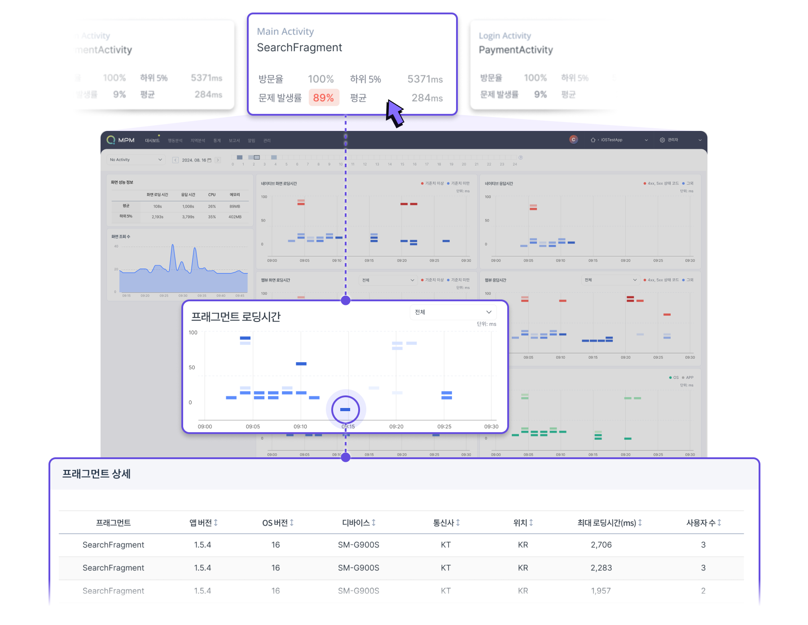Screen dimensions: 808x625
Task: Sort table by 최대 로딩시간(ms) arrow icon
Action: click(640, 523)
